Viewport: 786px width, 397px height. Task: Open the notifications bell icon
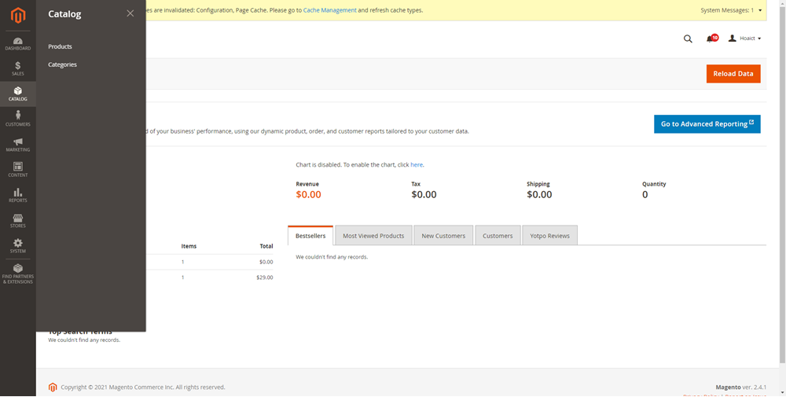coord(711,39)
